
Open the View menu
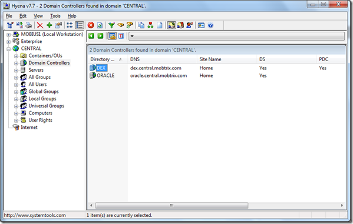(x=38, y=16)
